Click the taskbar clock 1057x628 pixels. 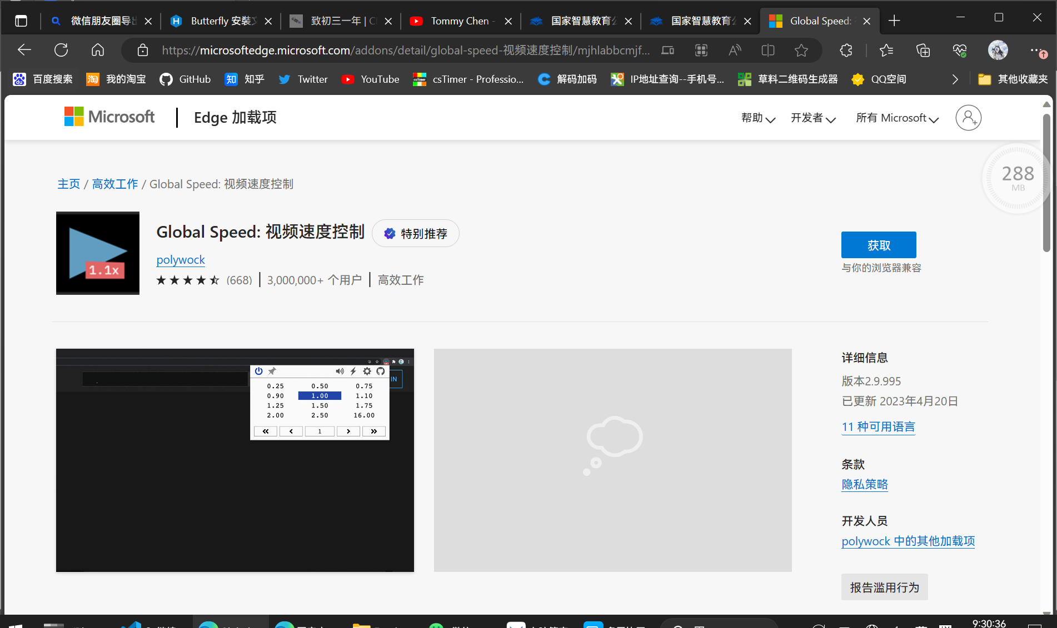coord(989,624)
